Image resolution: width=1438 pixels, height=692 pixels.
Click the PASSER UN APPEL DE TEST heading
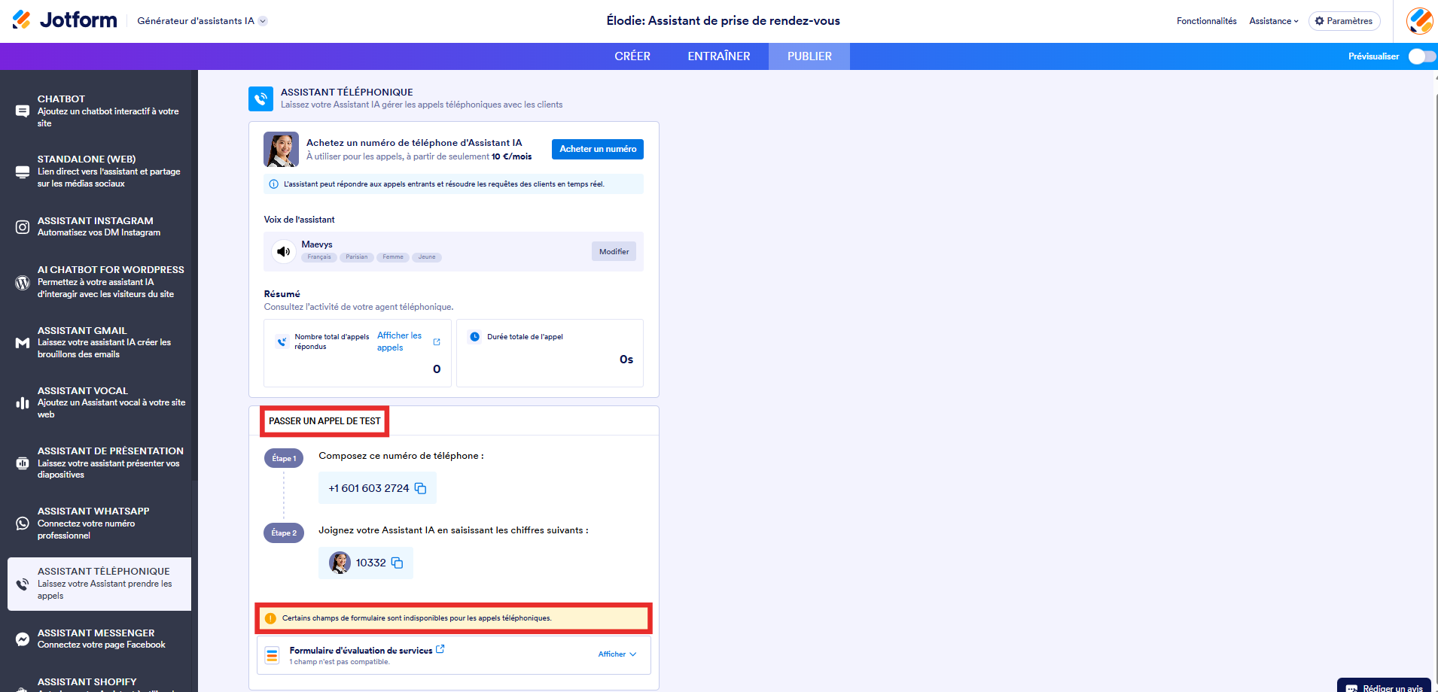[324, 421]
